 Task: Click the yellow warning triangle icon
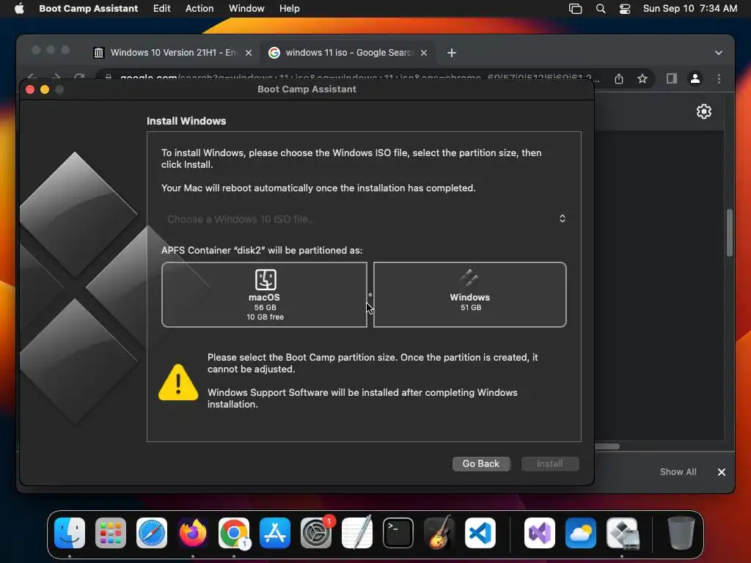pos(178,382)
